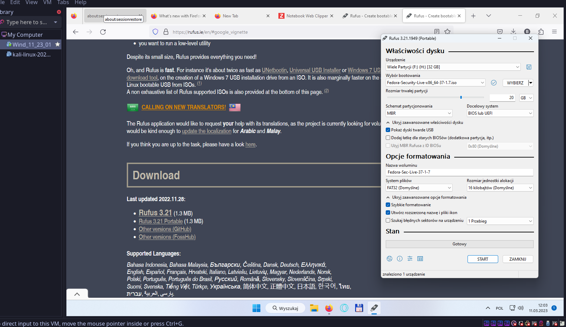Open Windows Start menu

[256, 308]
